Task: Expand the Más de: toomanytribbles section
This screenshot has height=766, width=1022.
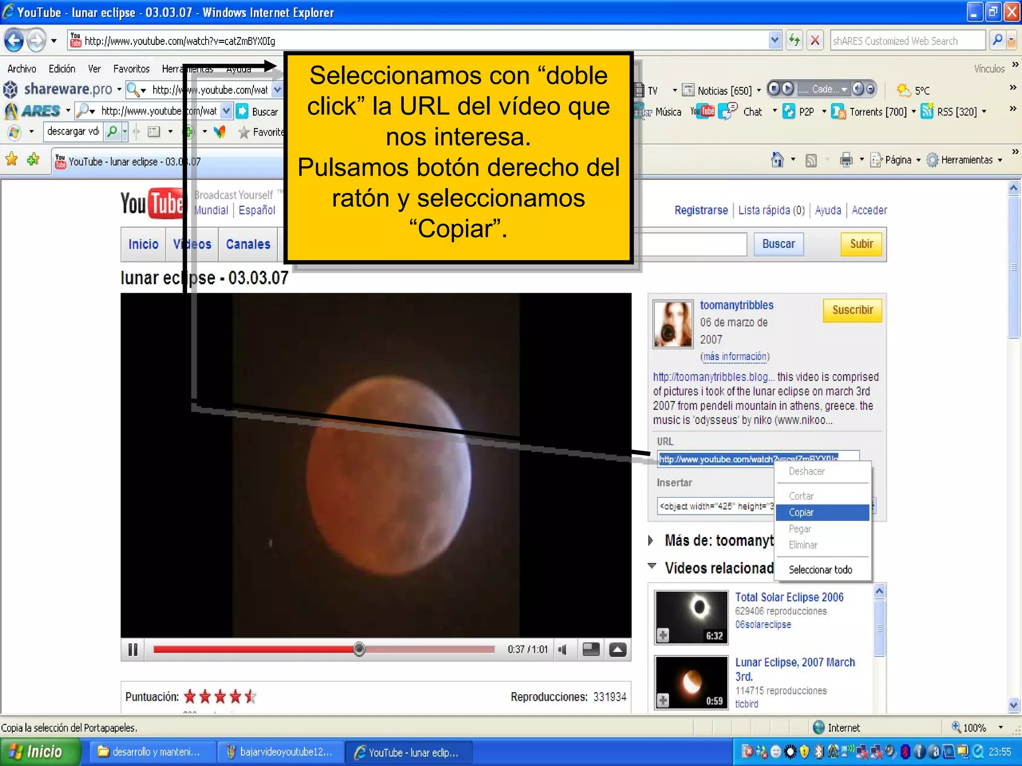Action: 651,541
